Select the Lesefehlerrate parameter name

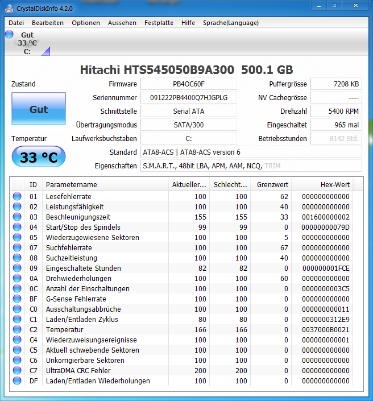click(x=68, y=196)
